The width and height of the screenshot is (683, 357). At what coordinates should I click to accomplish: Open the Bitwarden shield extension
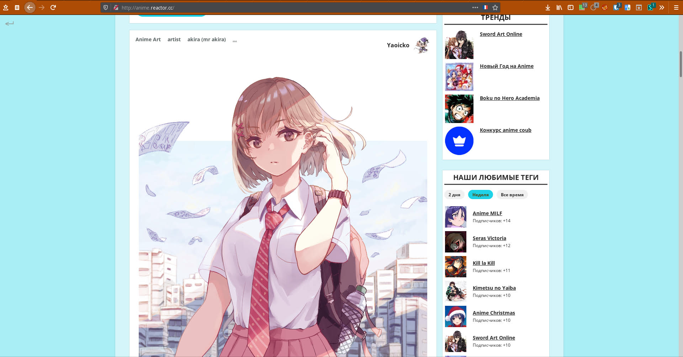click(616, 7)
